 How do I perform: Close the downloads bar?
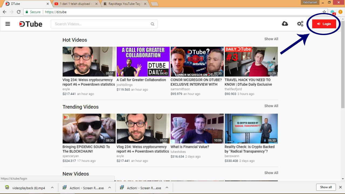point(340,187)
